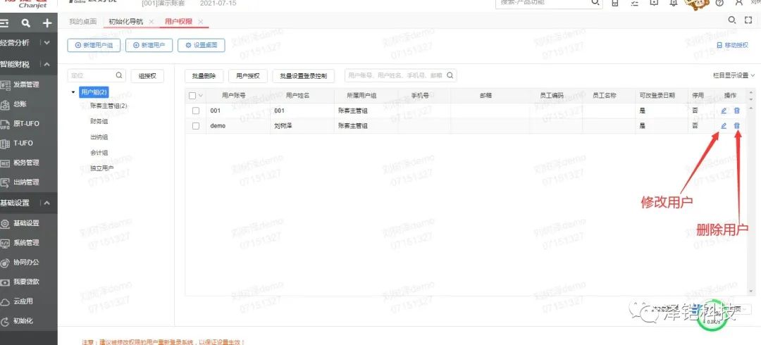Click the magnifier in the user search box
The height and width of the screenshot is (345, 761).
click(450, 76)
